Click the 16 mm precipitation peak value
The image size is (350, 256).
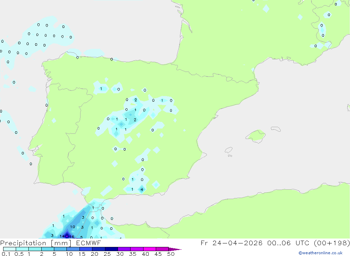72,236
